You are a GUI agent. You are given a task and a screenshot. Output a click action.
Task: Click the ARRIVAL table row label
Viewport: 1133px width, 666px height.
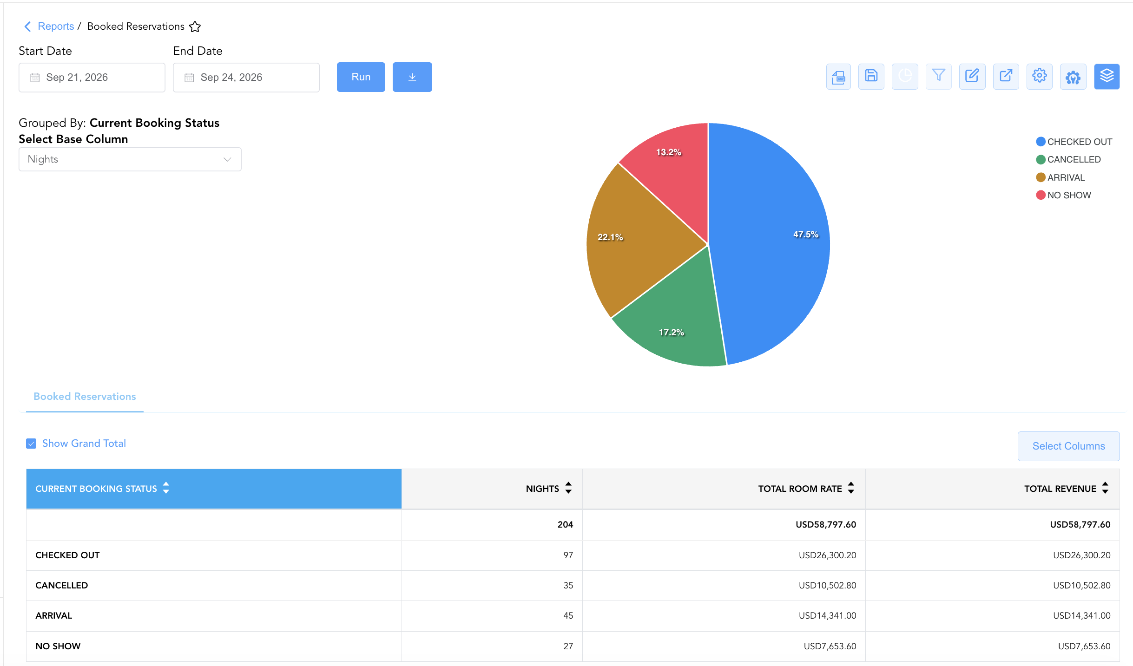pos(54,616)
